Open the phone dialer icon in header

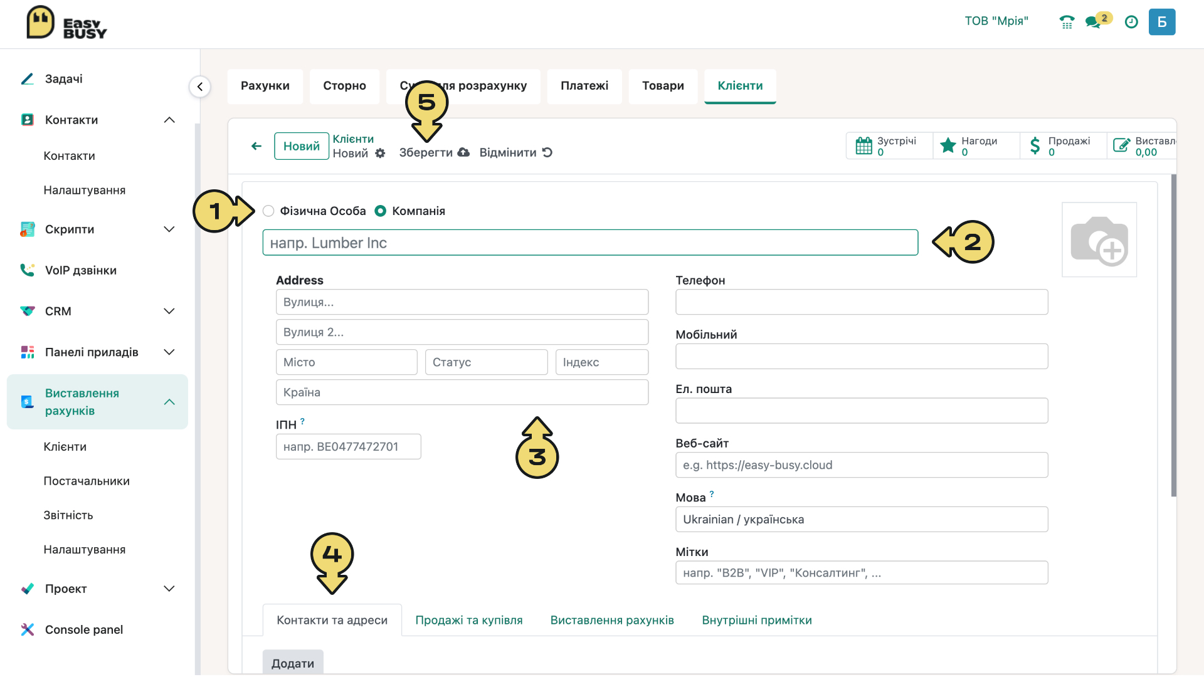(x=1067, y=22)
